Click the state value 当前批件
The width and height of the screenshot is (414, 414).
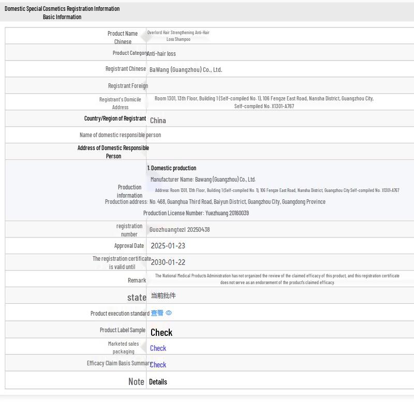coord(163,295)
